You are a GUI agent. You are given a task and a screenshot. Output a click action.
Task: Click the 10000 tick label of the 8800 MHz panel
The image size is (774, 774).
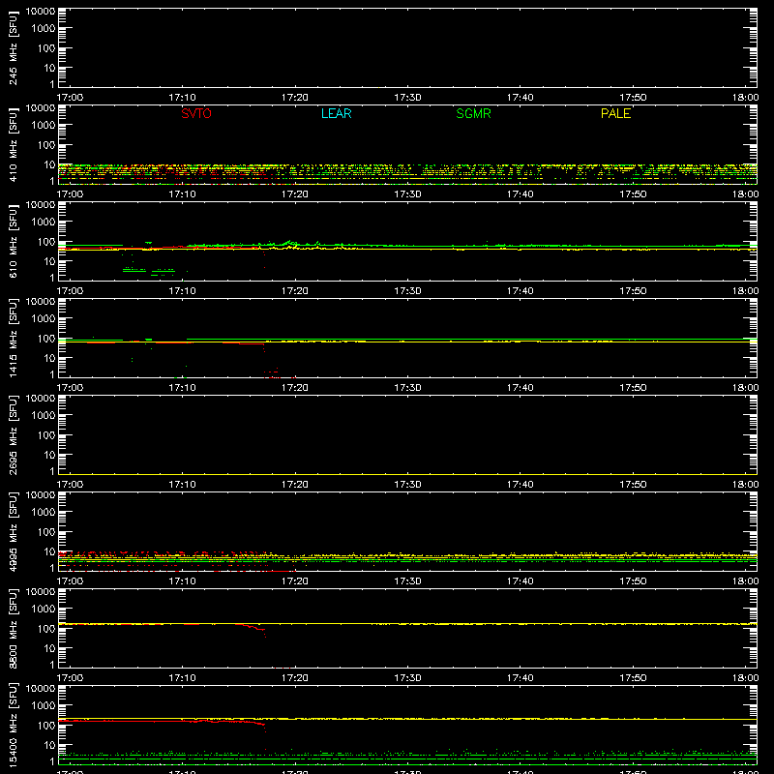pos(40,592)
